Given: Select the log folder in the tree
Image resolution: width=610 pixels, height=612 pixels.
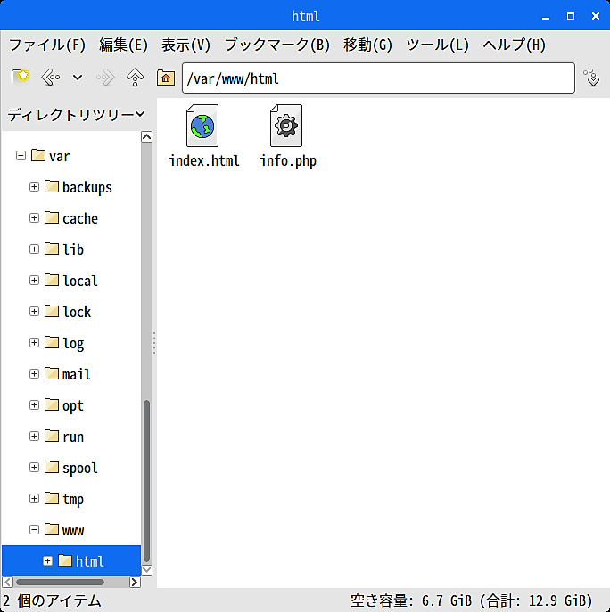Looking at the screenshot, I should coord(64,343).
